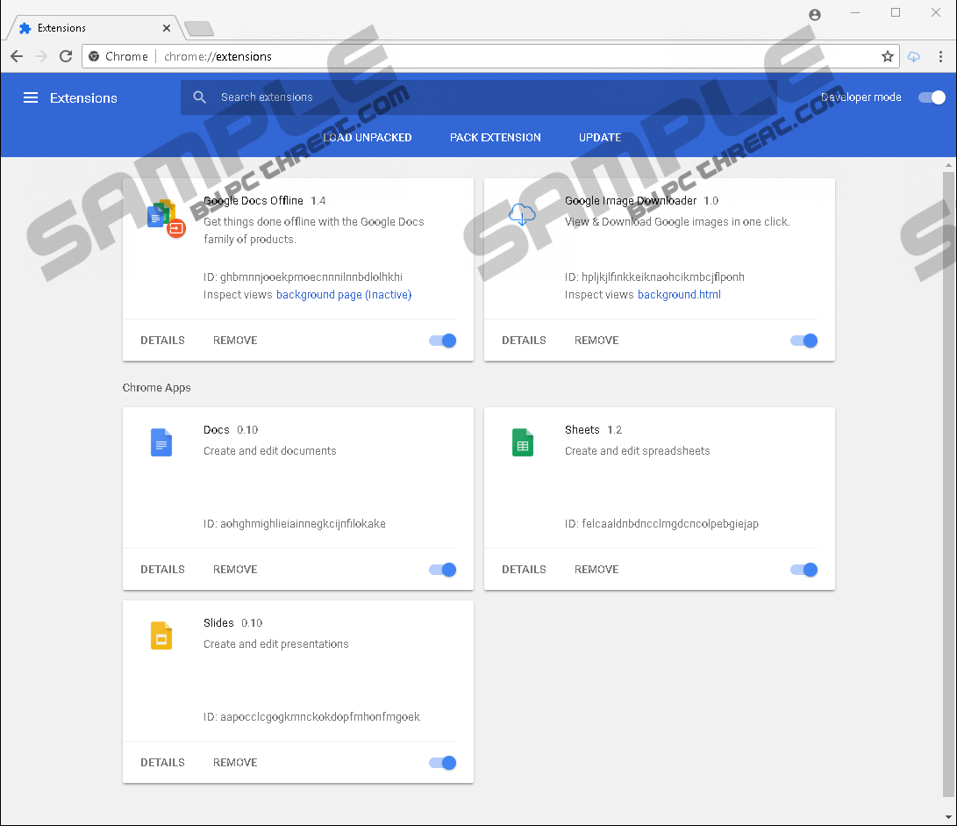This screenshot has width=957, height=826.
Task: Click the 'Create and edit documents' description
Action: [270, 451]
